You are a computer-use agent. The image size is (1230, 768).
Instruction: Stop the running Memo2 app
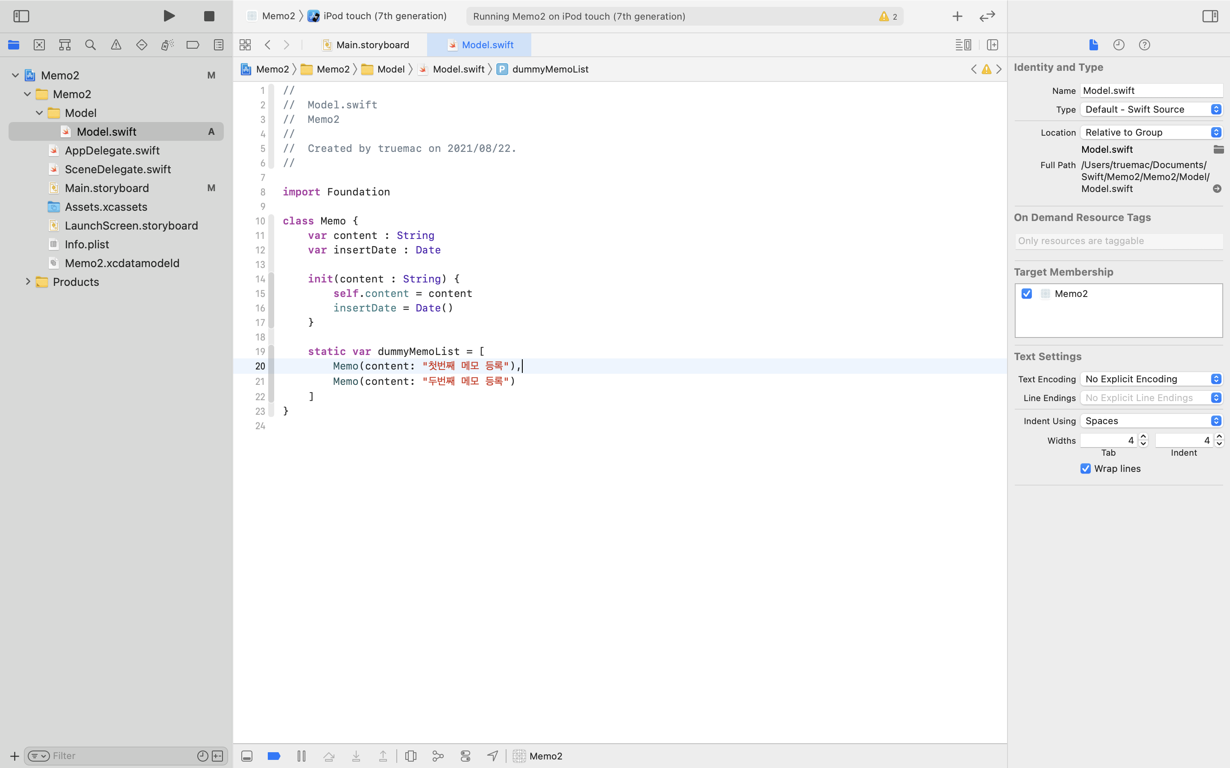tap(209, 16)
